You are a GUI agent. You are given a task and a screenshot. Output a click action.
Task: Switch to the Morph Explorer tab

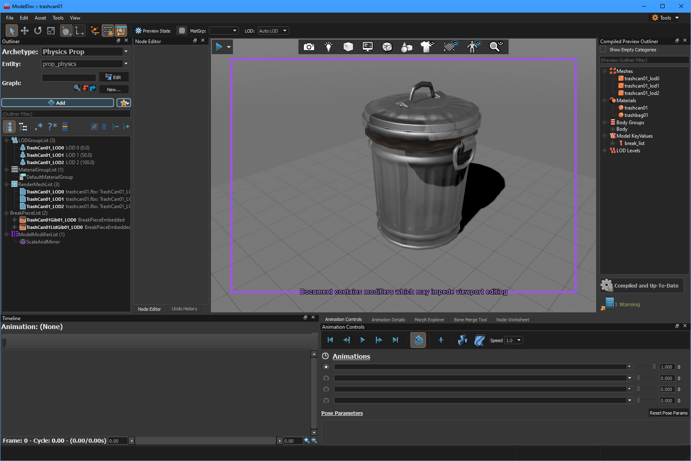(x=429, y=320)
